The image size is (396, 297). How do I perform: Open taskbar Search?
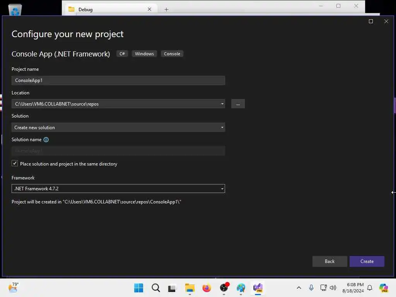pyautogui.click(x=155, y=288)
